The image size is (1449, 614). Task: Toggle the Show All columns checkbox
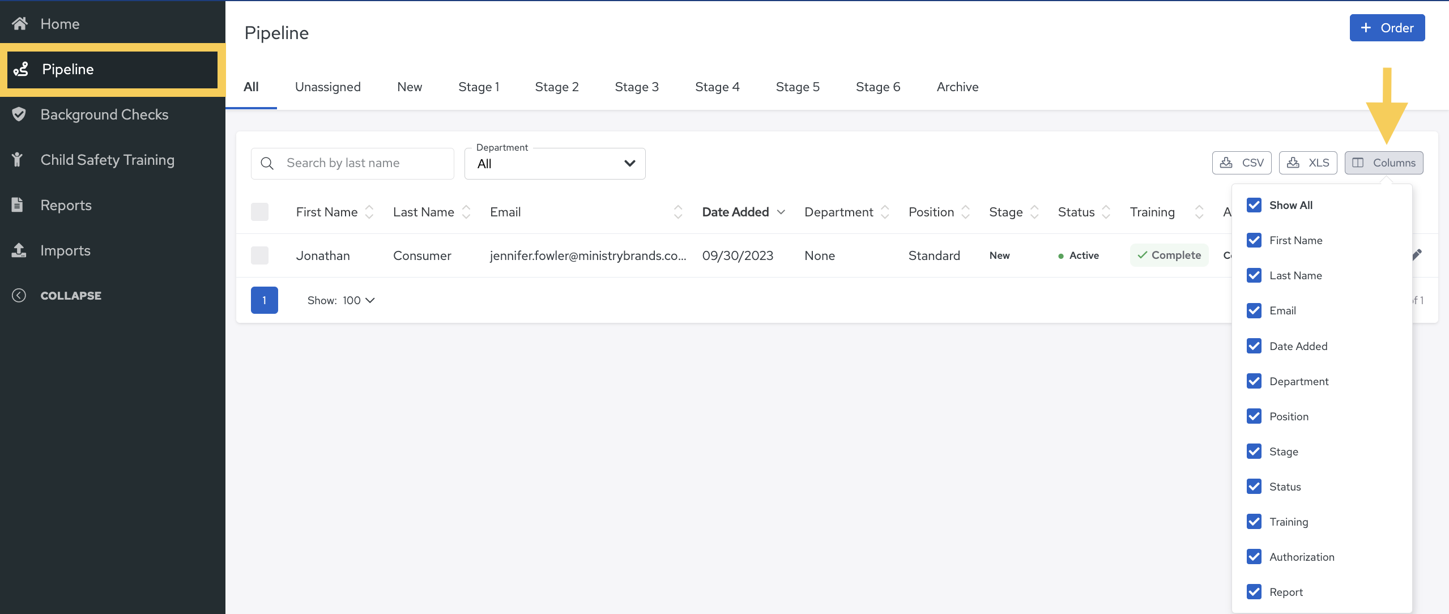[1254, 205]
